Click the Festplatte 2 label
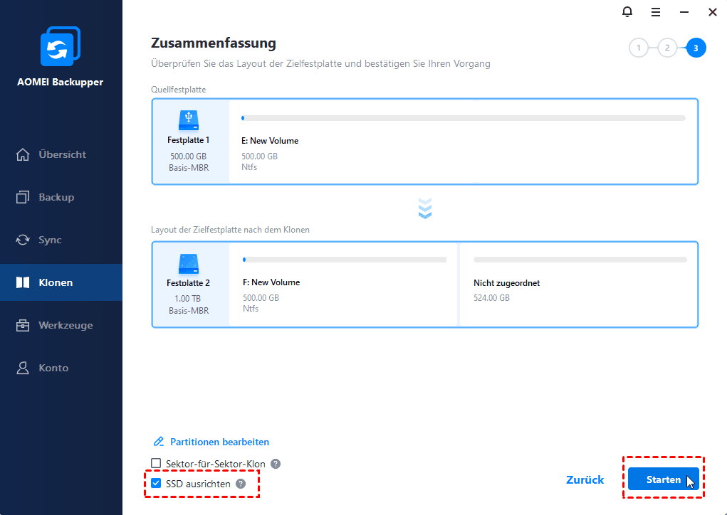 click(x=188, y=282)
